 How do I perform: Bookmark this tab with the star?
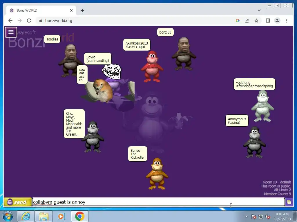point(256,21)
